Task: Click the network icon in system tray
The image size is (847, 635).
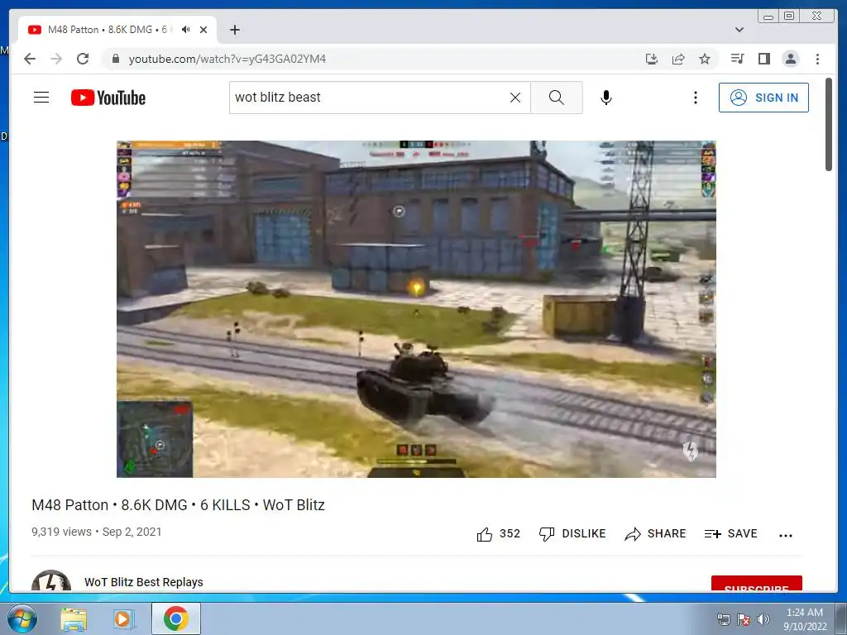Action: pyautogui.click(x=723, y=619)
